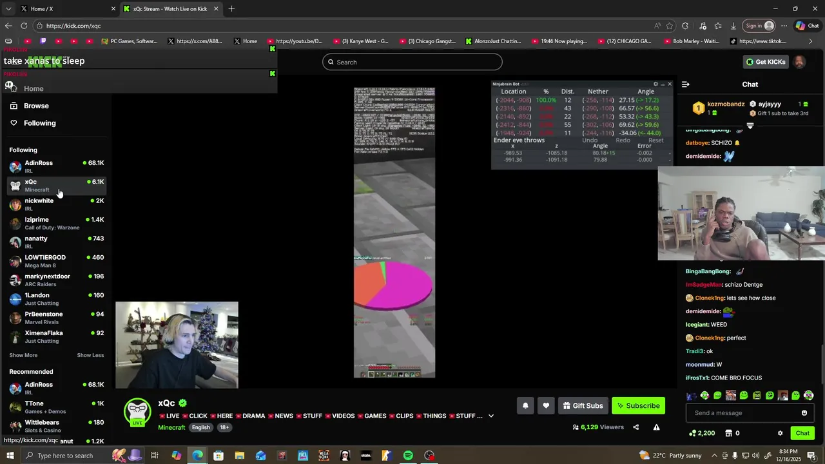Click the Send a message field

(750, 412)
